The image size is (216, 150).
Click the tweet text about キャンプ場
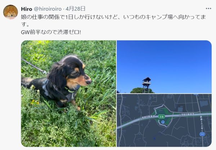click(113, 21)
